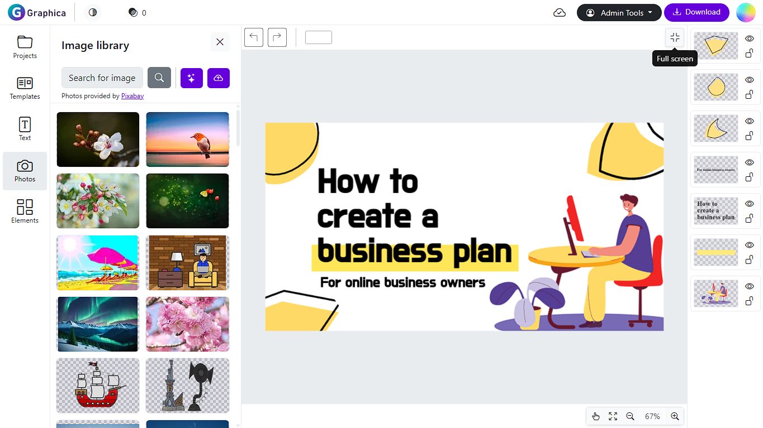This screenshot has height=428, width=763.
Task: Open the Admin Tools dropdown
Action: tap(619, 12)
